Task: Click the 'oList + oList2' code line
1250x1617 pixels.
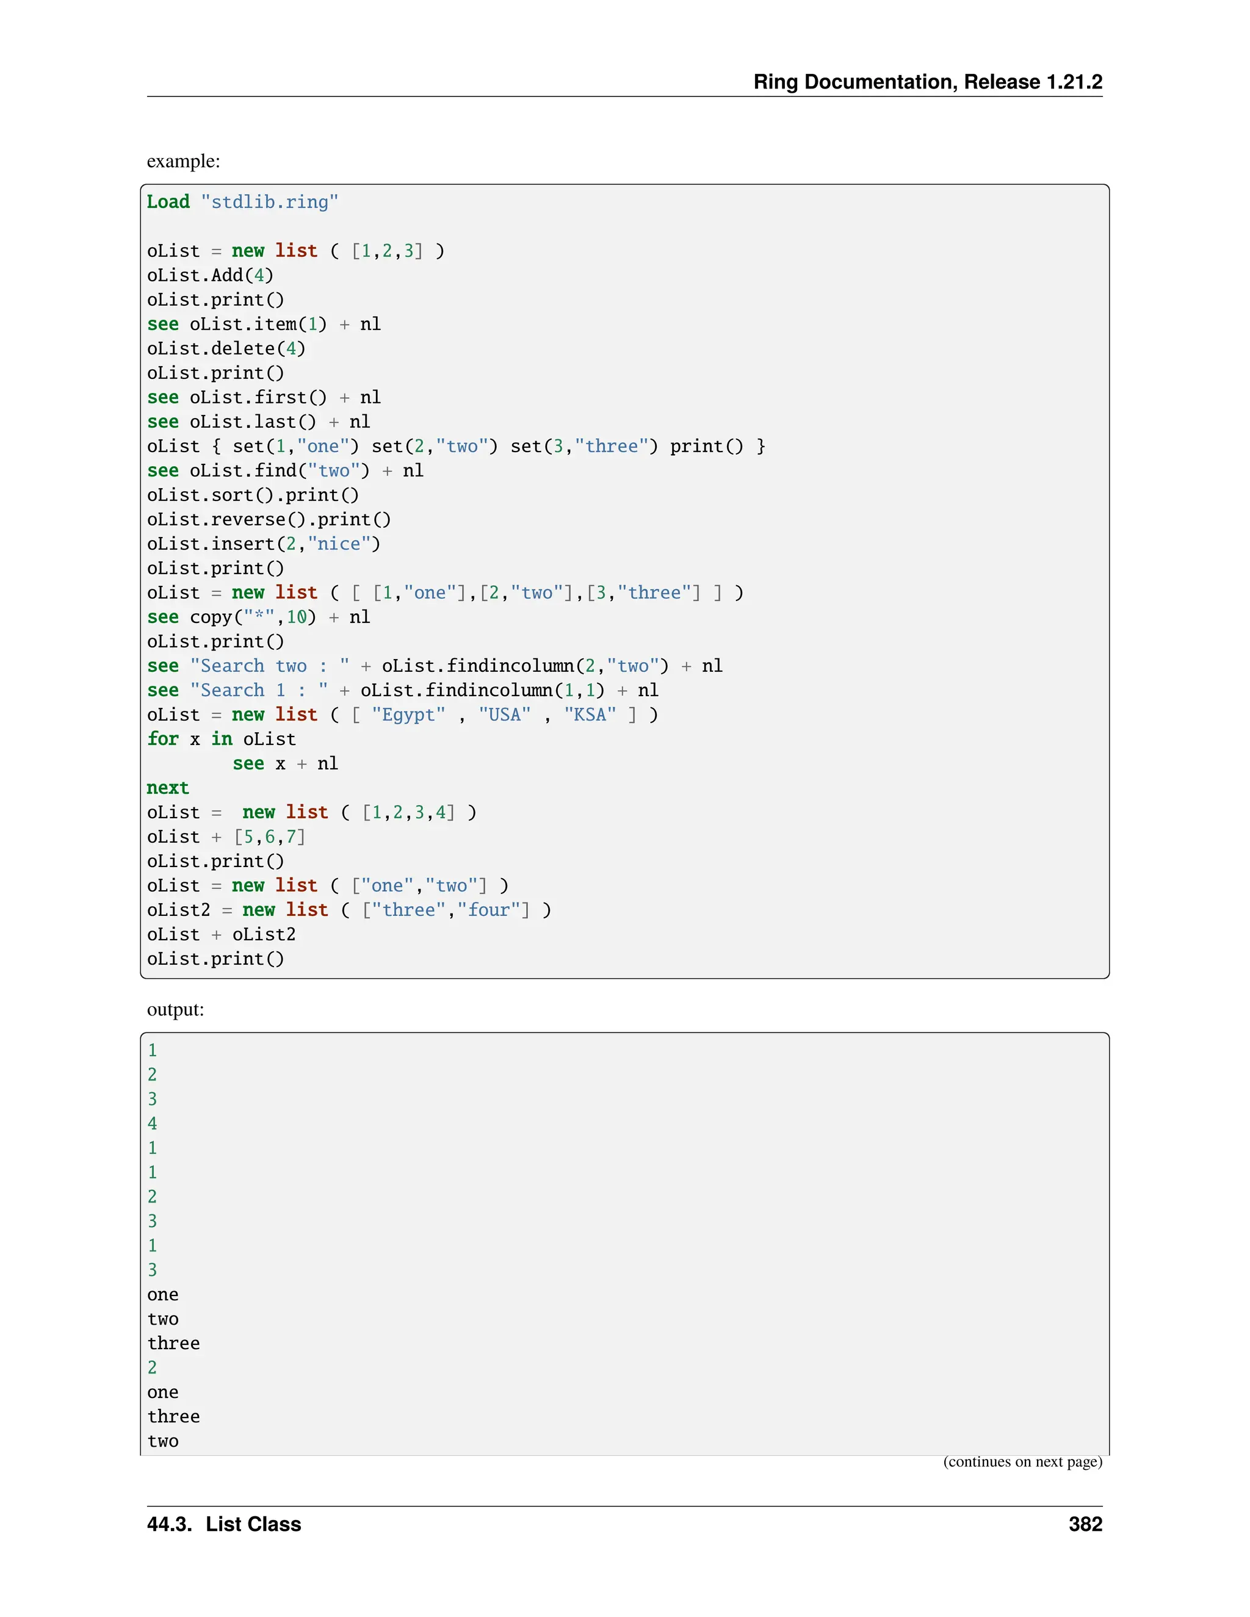Action: [222, 935]
